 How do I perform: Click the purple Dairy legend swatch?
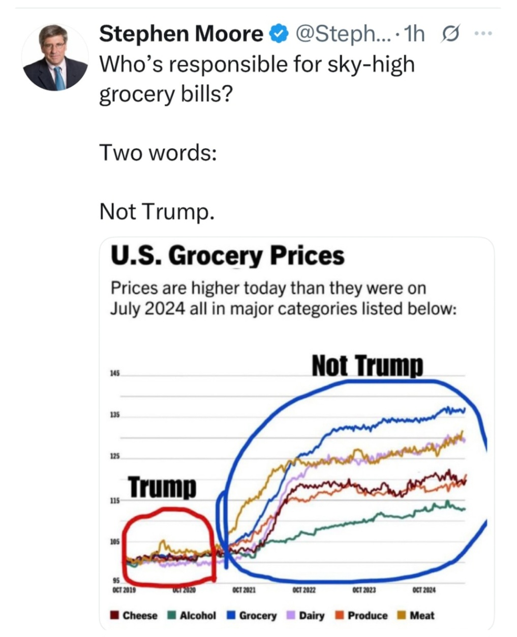[x=291, y=616]
